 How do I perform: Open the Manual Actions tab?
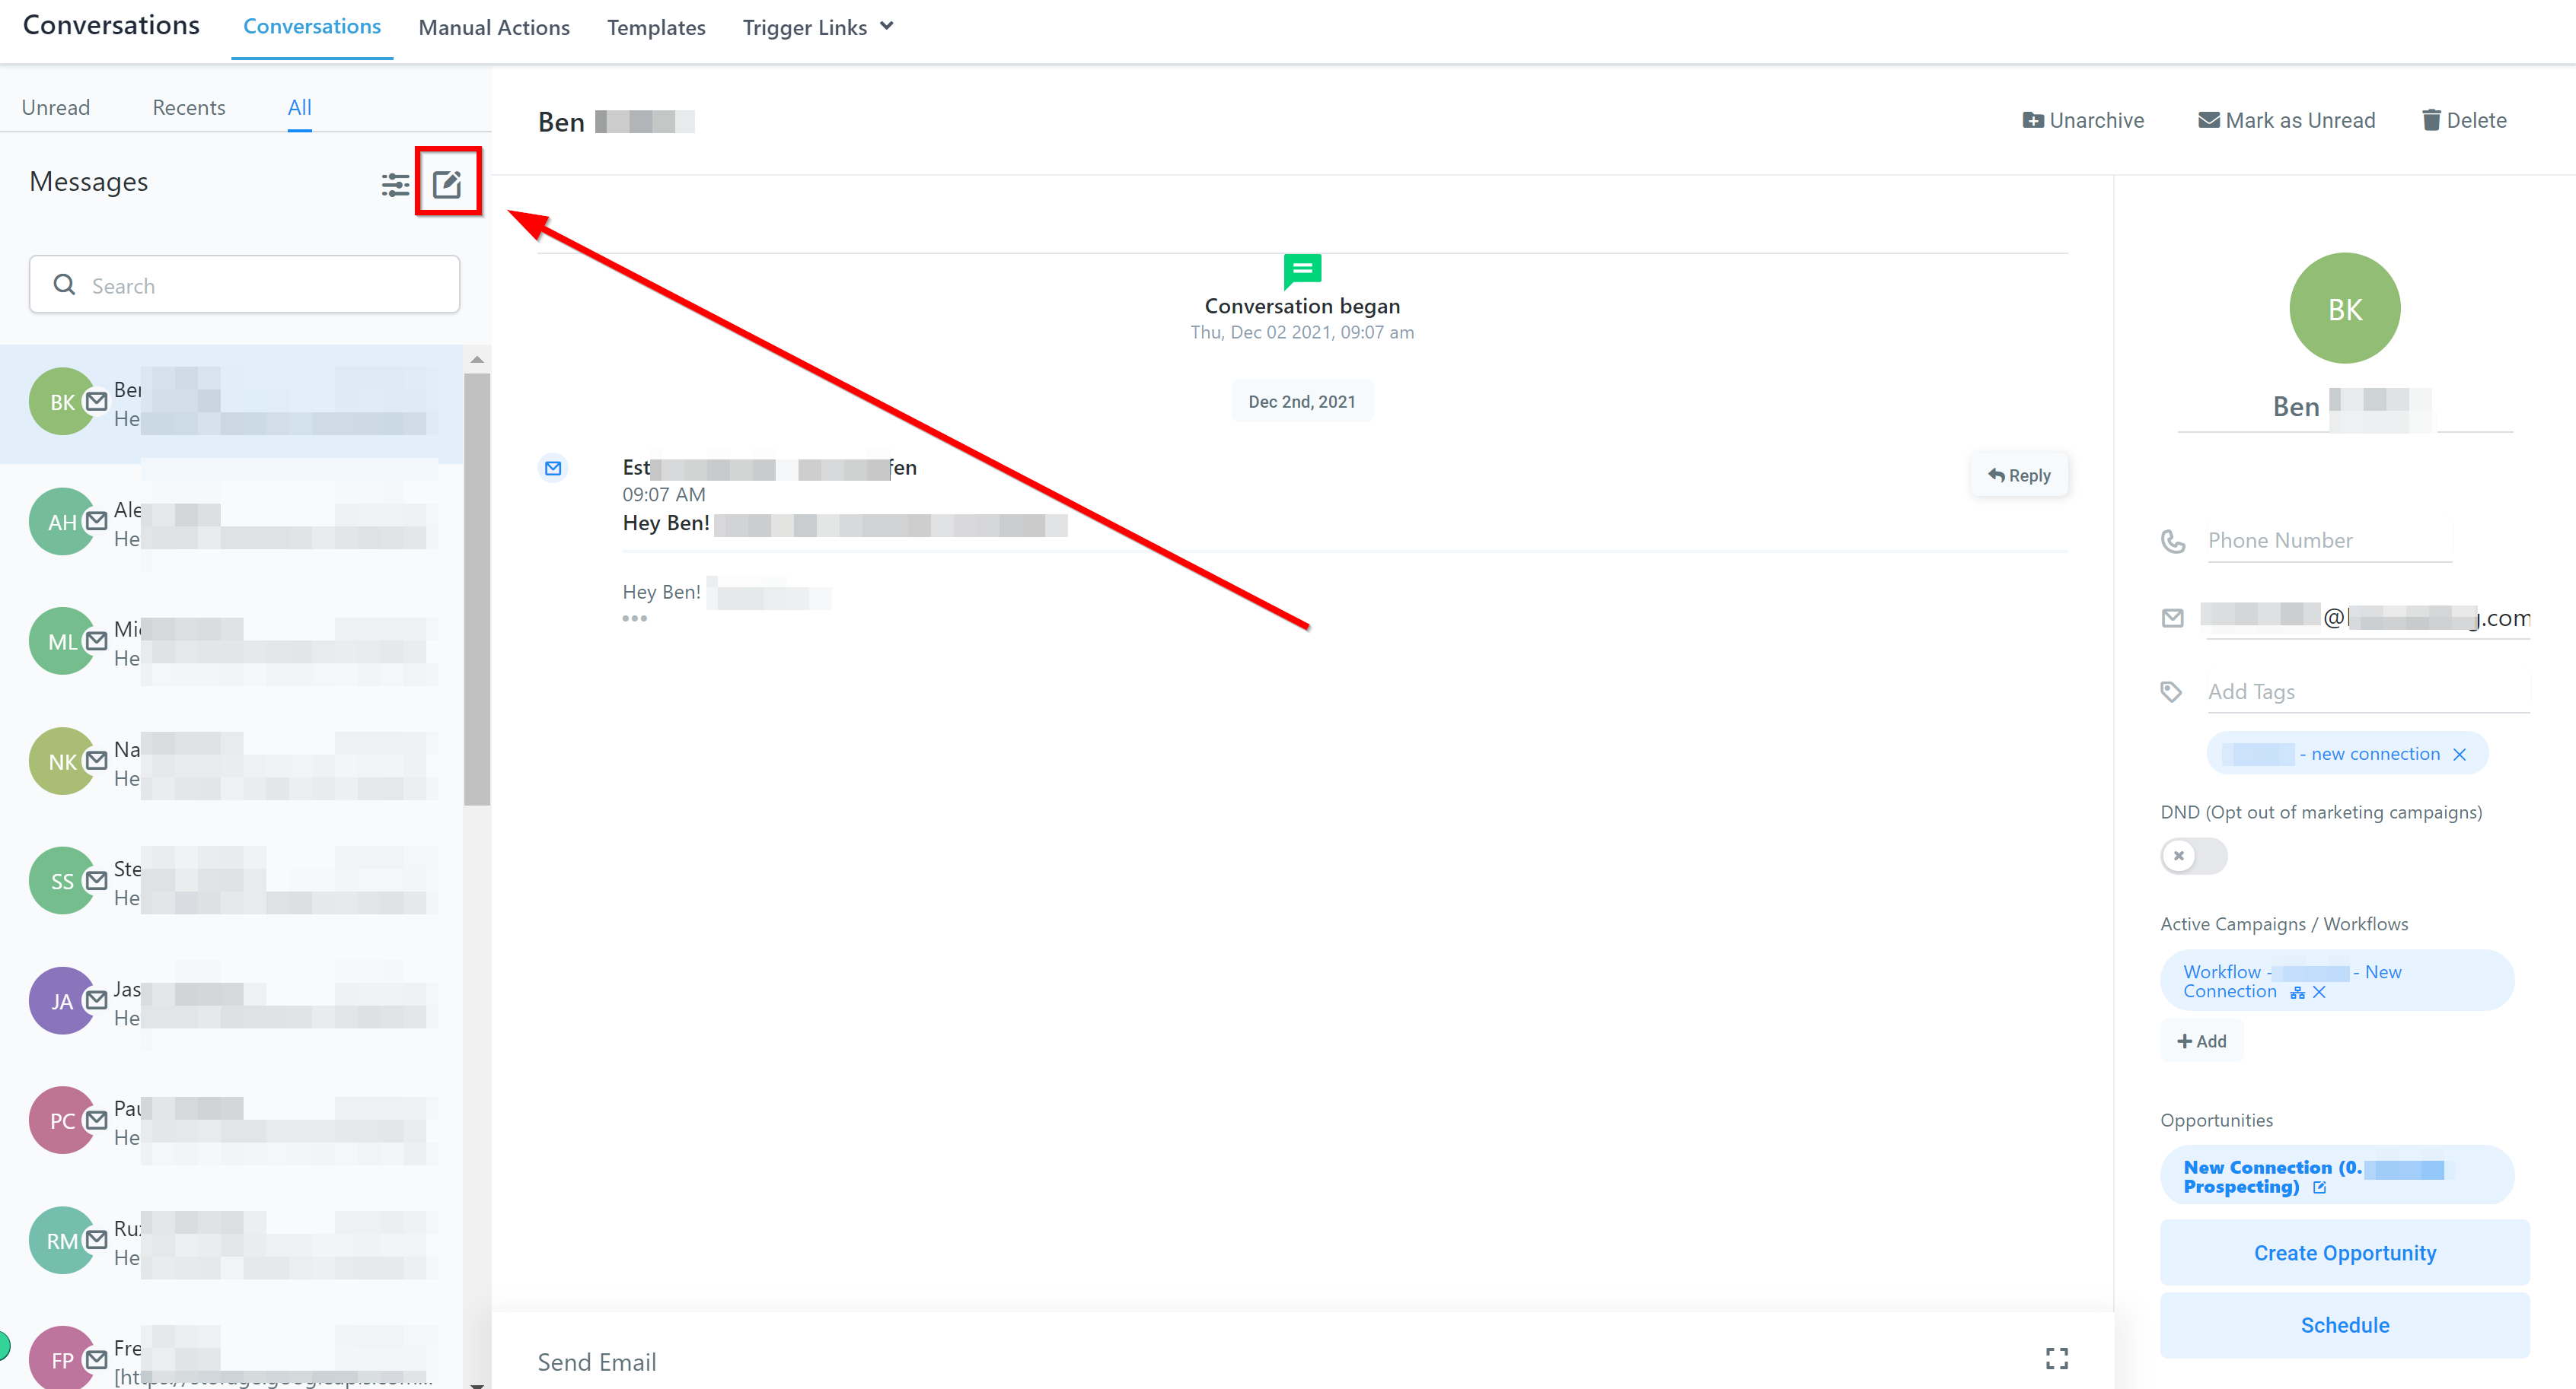(x=494, y=27)
